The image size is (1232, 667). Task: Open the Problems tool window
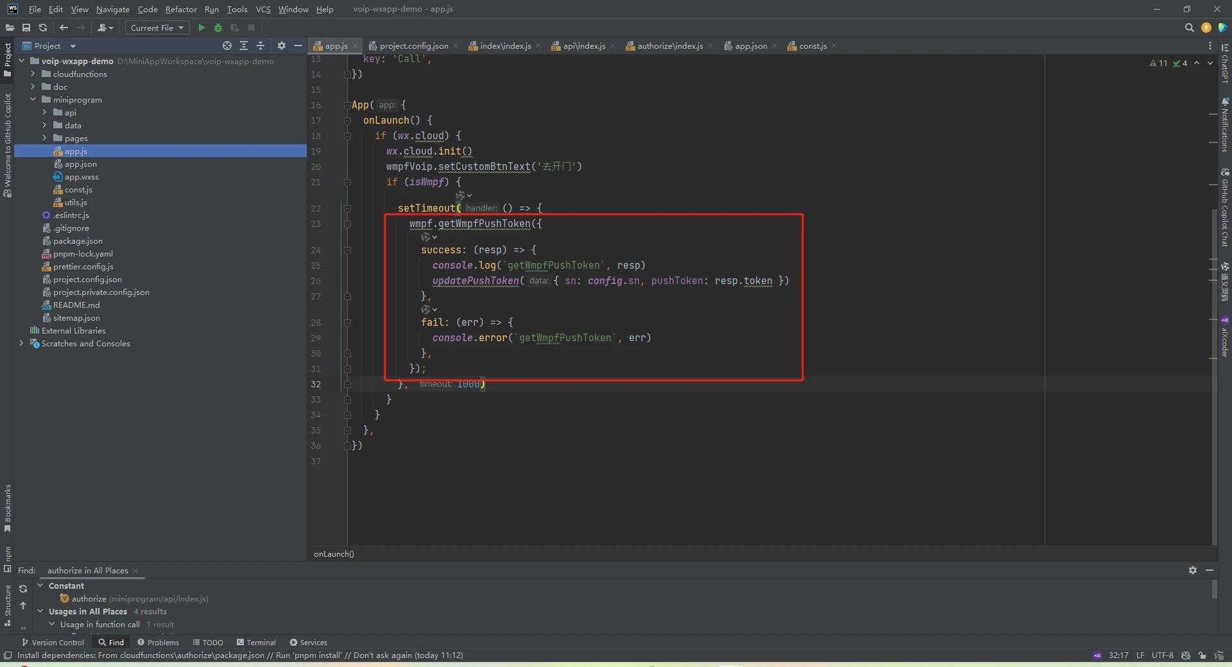(158, 642)
